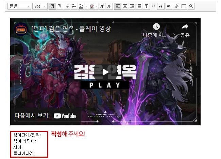
Task: Align text to the left
Action: pyautogui.click(x=118, y=6)
